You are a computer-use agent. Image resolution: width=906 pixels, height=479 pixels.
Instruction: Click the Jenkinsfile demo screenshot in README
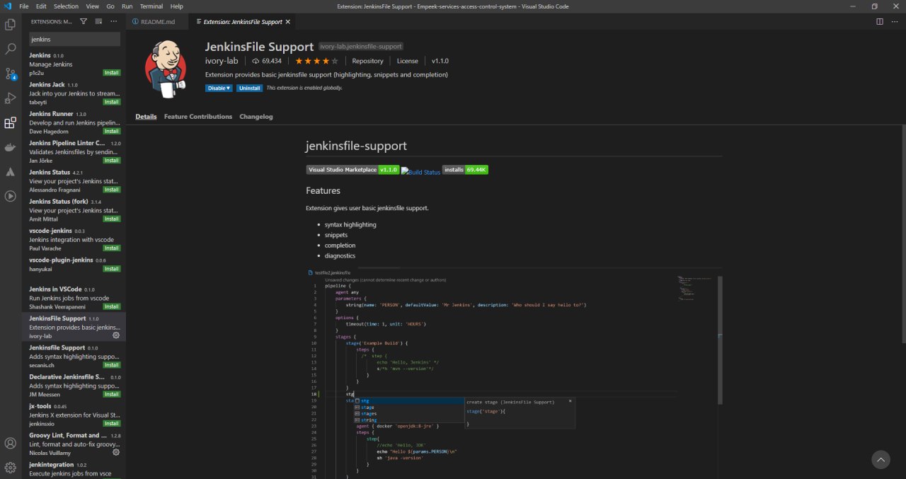point(515,373)
